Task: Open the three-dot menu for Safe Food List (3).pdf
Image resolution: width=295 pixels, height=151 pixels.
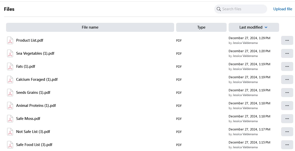Action: (287, 145)
